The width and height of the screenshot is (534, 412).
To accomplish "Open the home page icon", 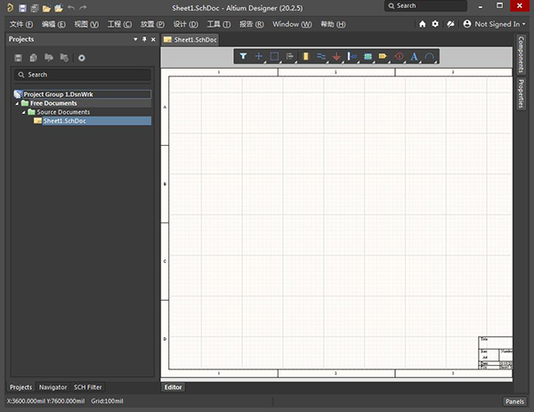I will [422, 24].
